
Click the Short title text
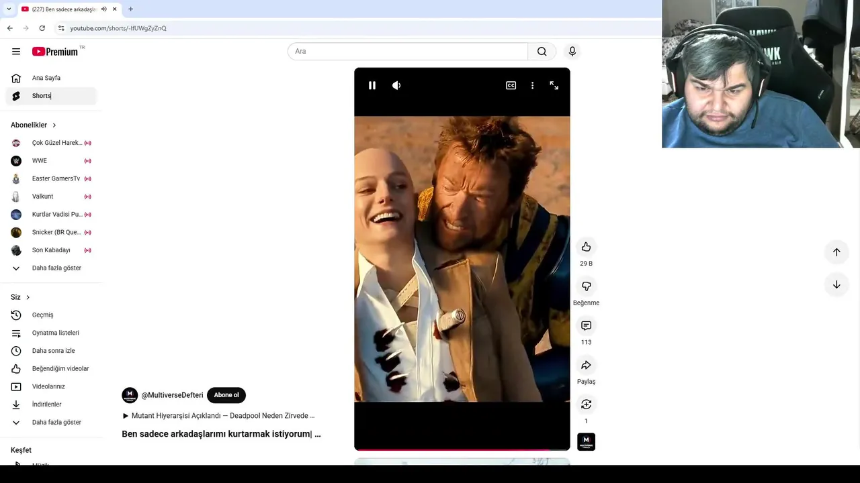pyautogui.click(x=221, y=434)
